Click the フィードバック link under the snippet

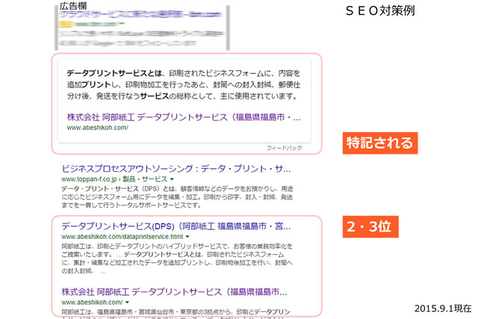(x=284, y=148)
